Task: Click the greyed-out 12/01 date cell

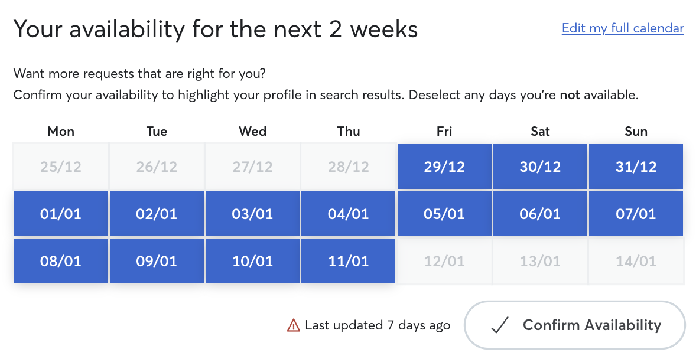Action: (x=444, y=261)
